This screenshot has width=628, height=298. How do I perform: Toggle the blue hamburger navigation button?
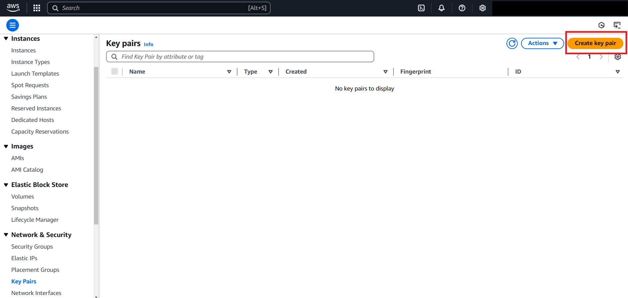pos(13,25)
